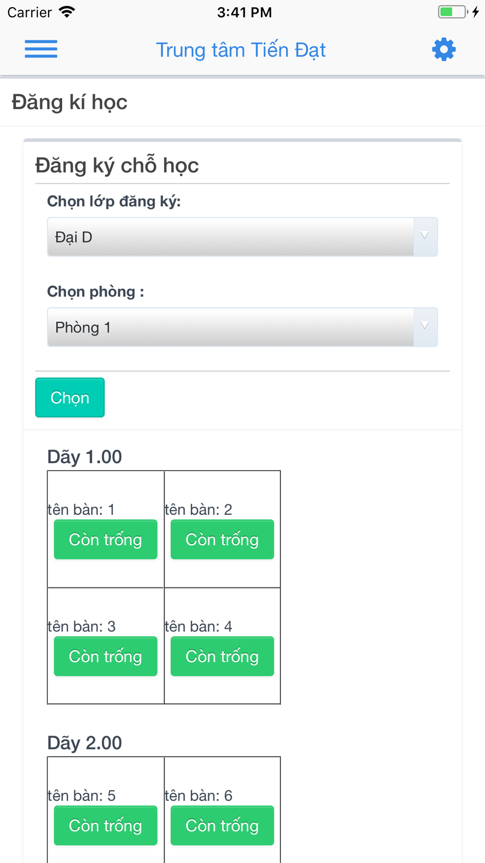Reserve table 3 'Còn trống' button
This screenshot has width=485, height=863.
click(x=106, y=656)
